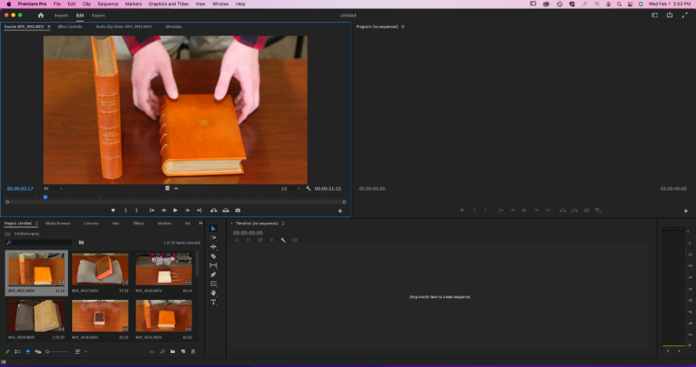The image size is (696, 367).
Task: Switch to the Effect Controls tab
Action: [69, 26]
